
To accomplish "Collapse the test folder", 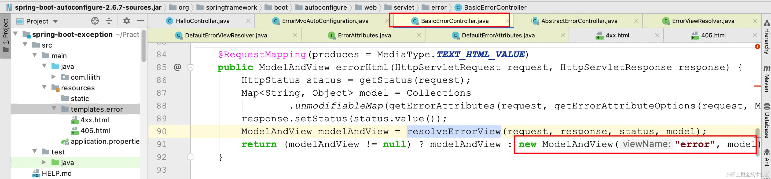I will coord(35,151).
